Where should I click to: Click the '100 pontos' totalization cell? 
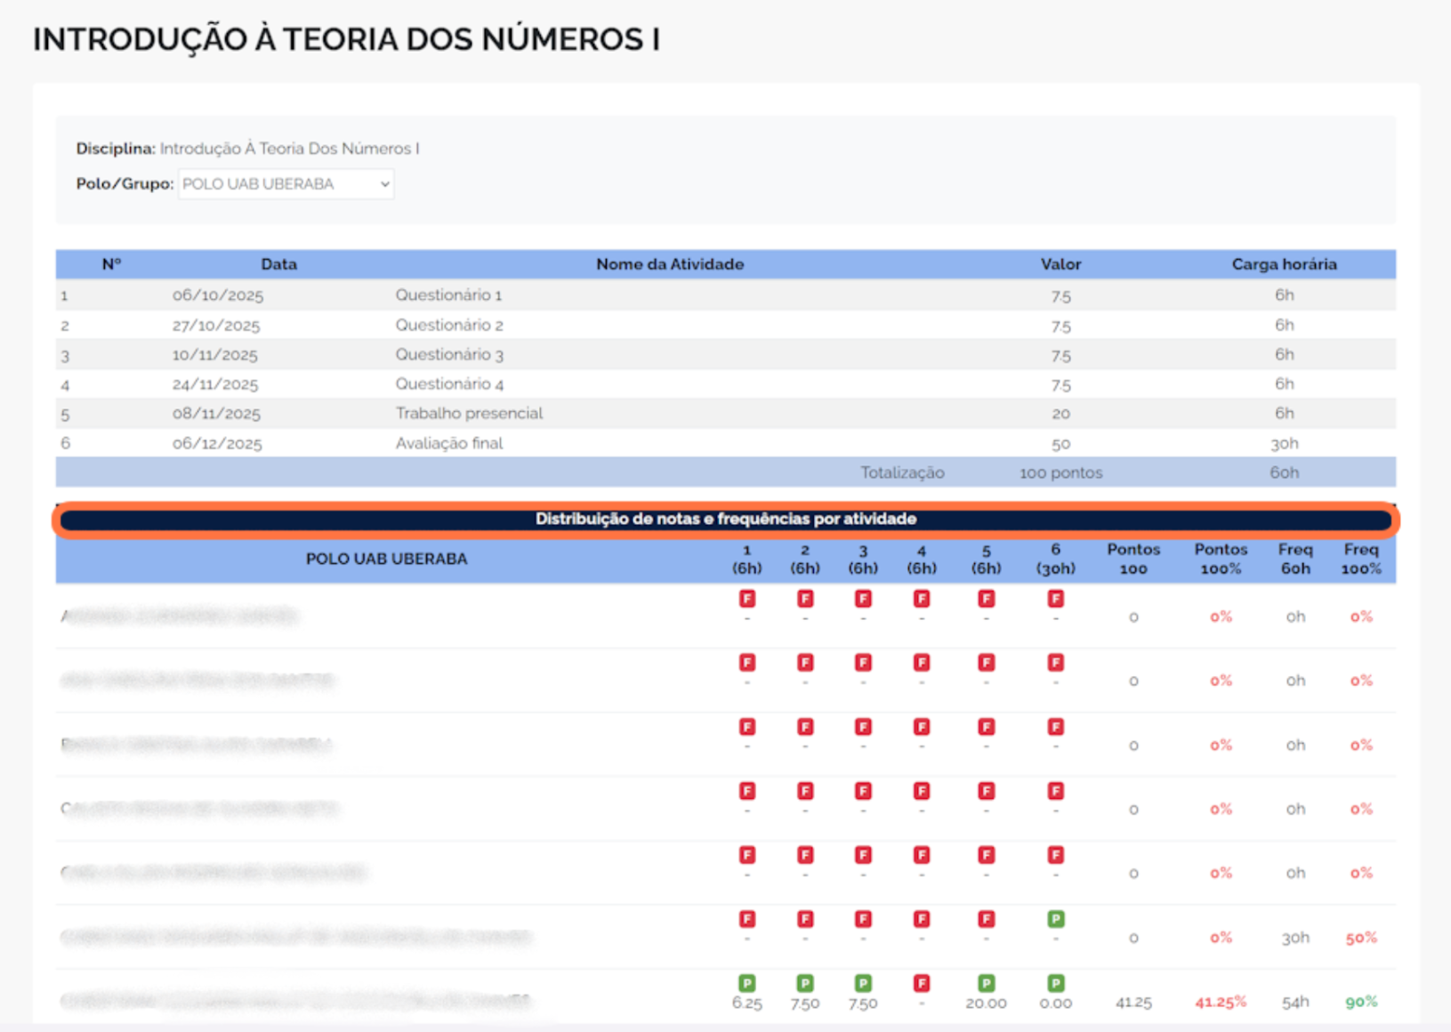1060,473
